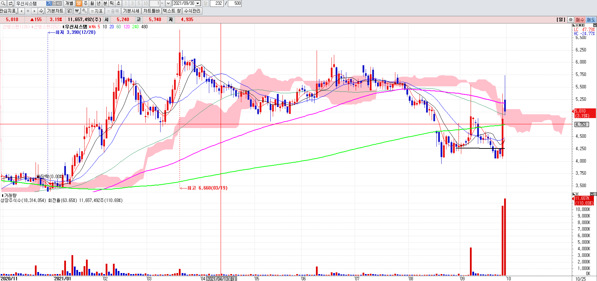
Task: Open the =종목 stocks menu
Action: pyautogui.click(x=113, y=11)
